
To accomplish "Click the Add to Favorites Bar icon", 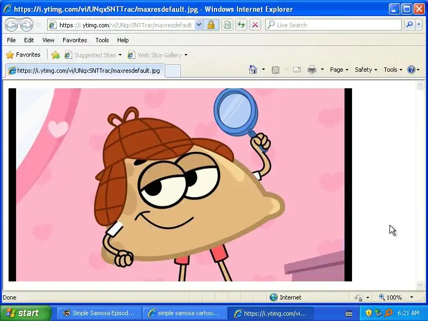I will click(x=56, y=55).
